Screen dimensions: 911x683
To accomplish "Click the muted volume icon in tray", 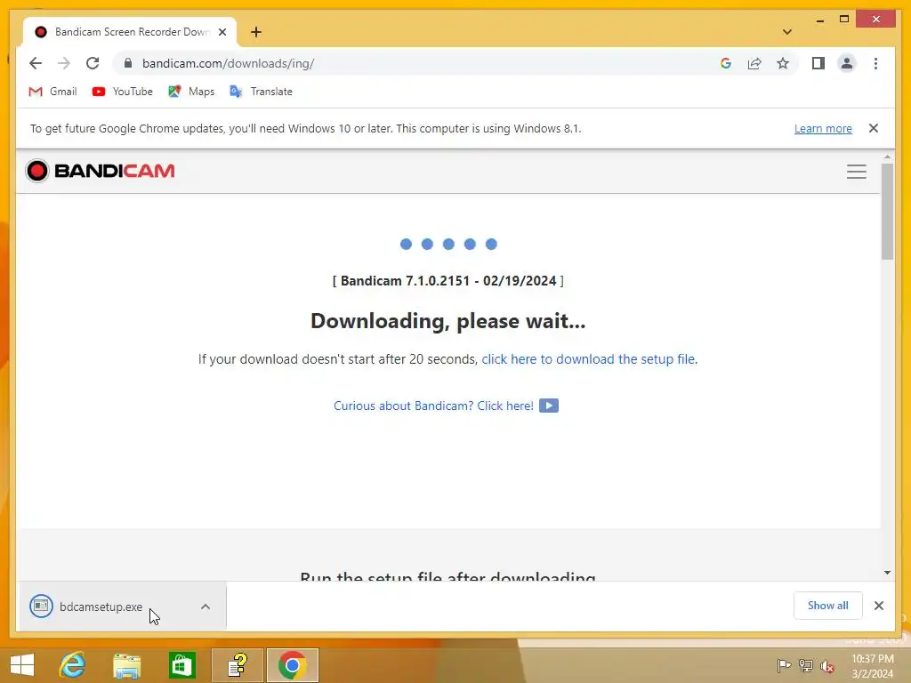I will pos(827,666).
